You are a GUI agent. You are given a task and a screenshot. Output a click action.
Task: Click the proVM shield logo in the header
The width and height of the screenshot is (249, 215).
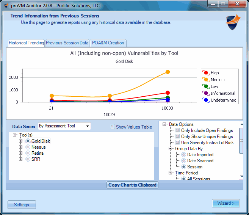233,22
